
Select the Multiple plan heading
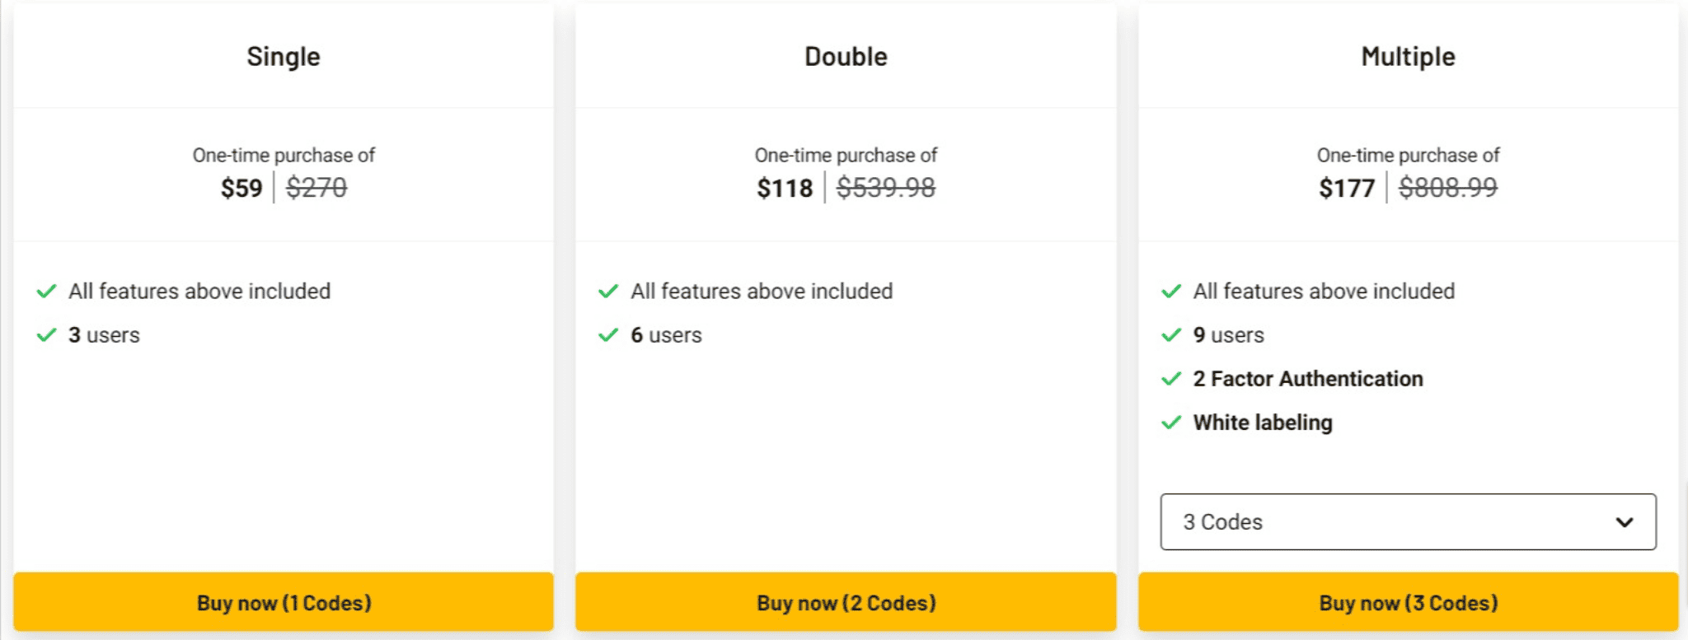1408,56
